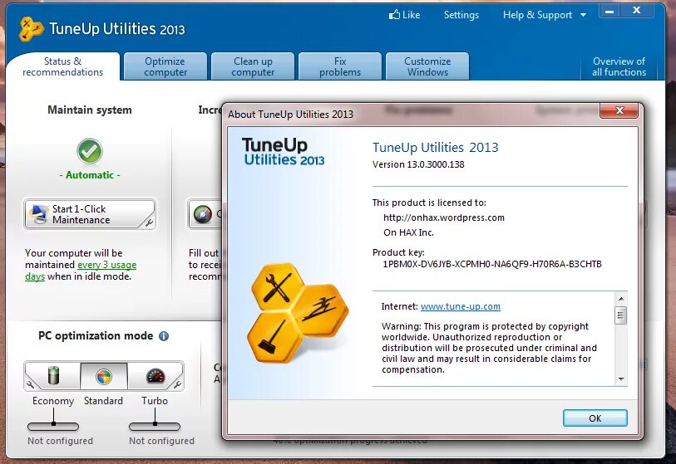
Task: Open the www.tune-up.com link
Action: coord(461,306)
